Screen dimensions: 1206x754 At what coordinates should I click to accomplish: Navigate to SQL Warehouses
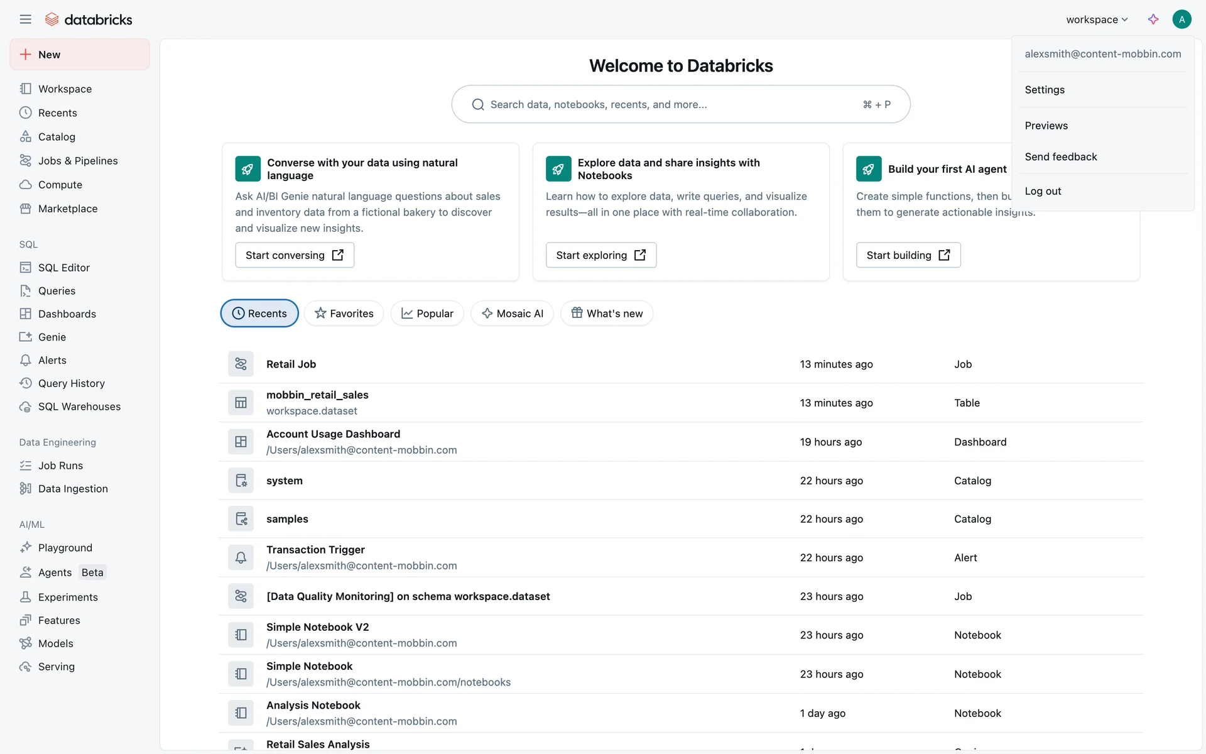coord(79,407)
